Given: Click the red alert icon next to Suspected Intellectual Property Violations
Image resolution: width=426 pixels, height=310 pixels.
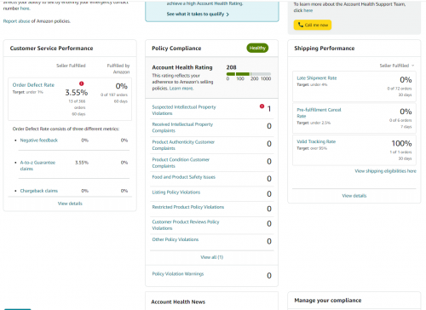Looking at the screenshot, I should click(x=262, y=106).
